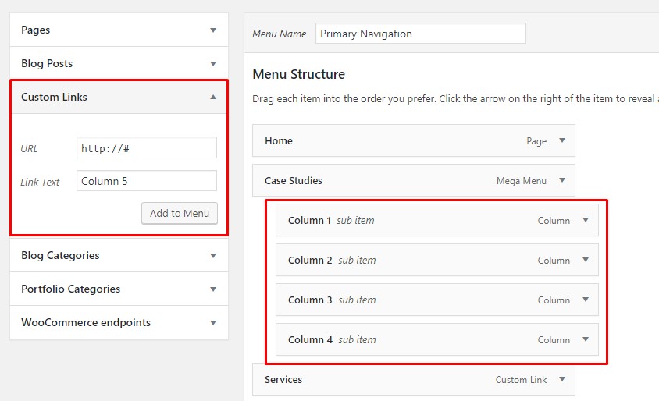Expand the Portfolio Categories arrow
659x401 pixels.
point(213,289)
